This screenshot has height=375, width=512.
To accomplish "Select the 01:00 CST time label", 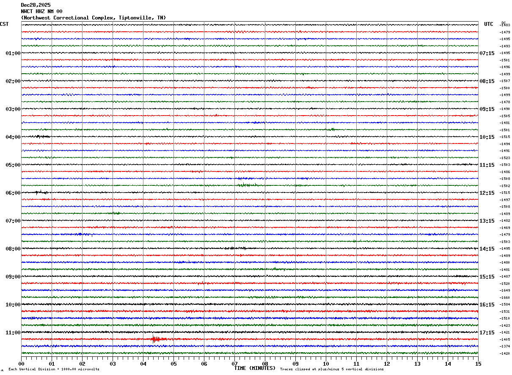I will pos(13,53).
